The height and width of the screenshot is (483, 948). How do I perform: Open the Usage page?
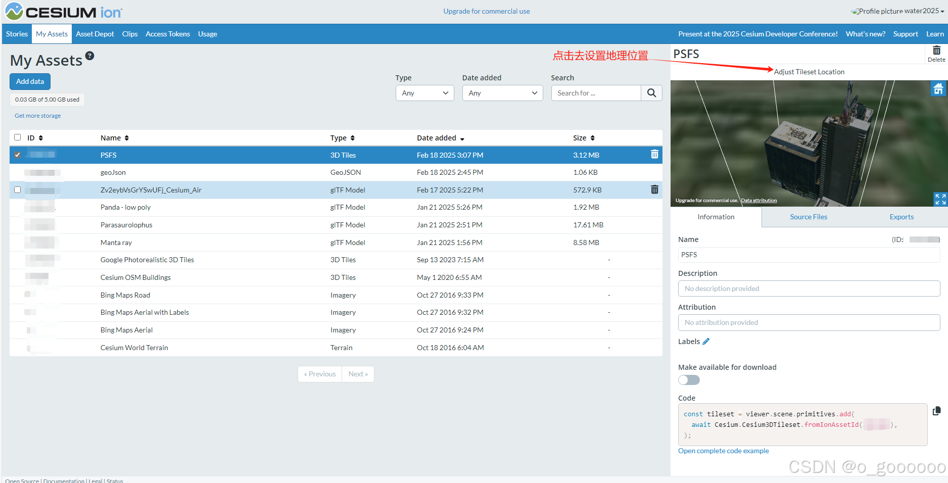click(208, 34)
